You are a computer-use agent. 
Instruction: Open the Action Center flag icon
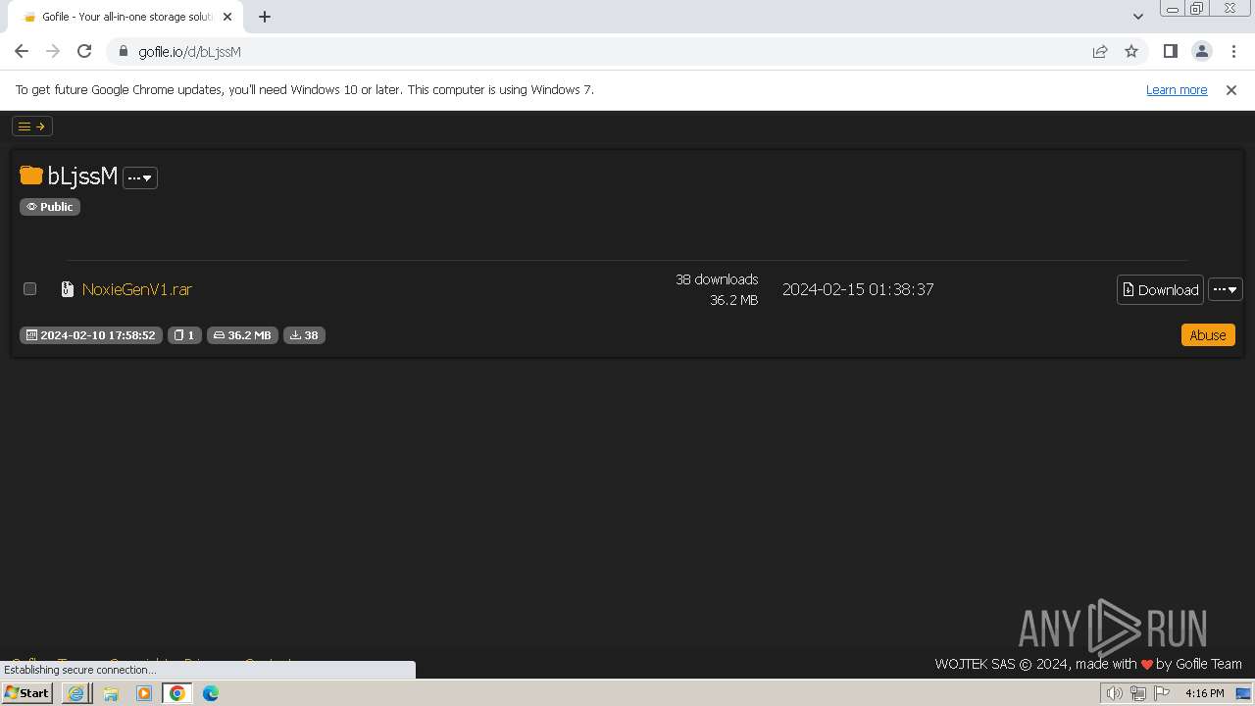(x=1162, y=693)
